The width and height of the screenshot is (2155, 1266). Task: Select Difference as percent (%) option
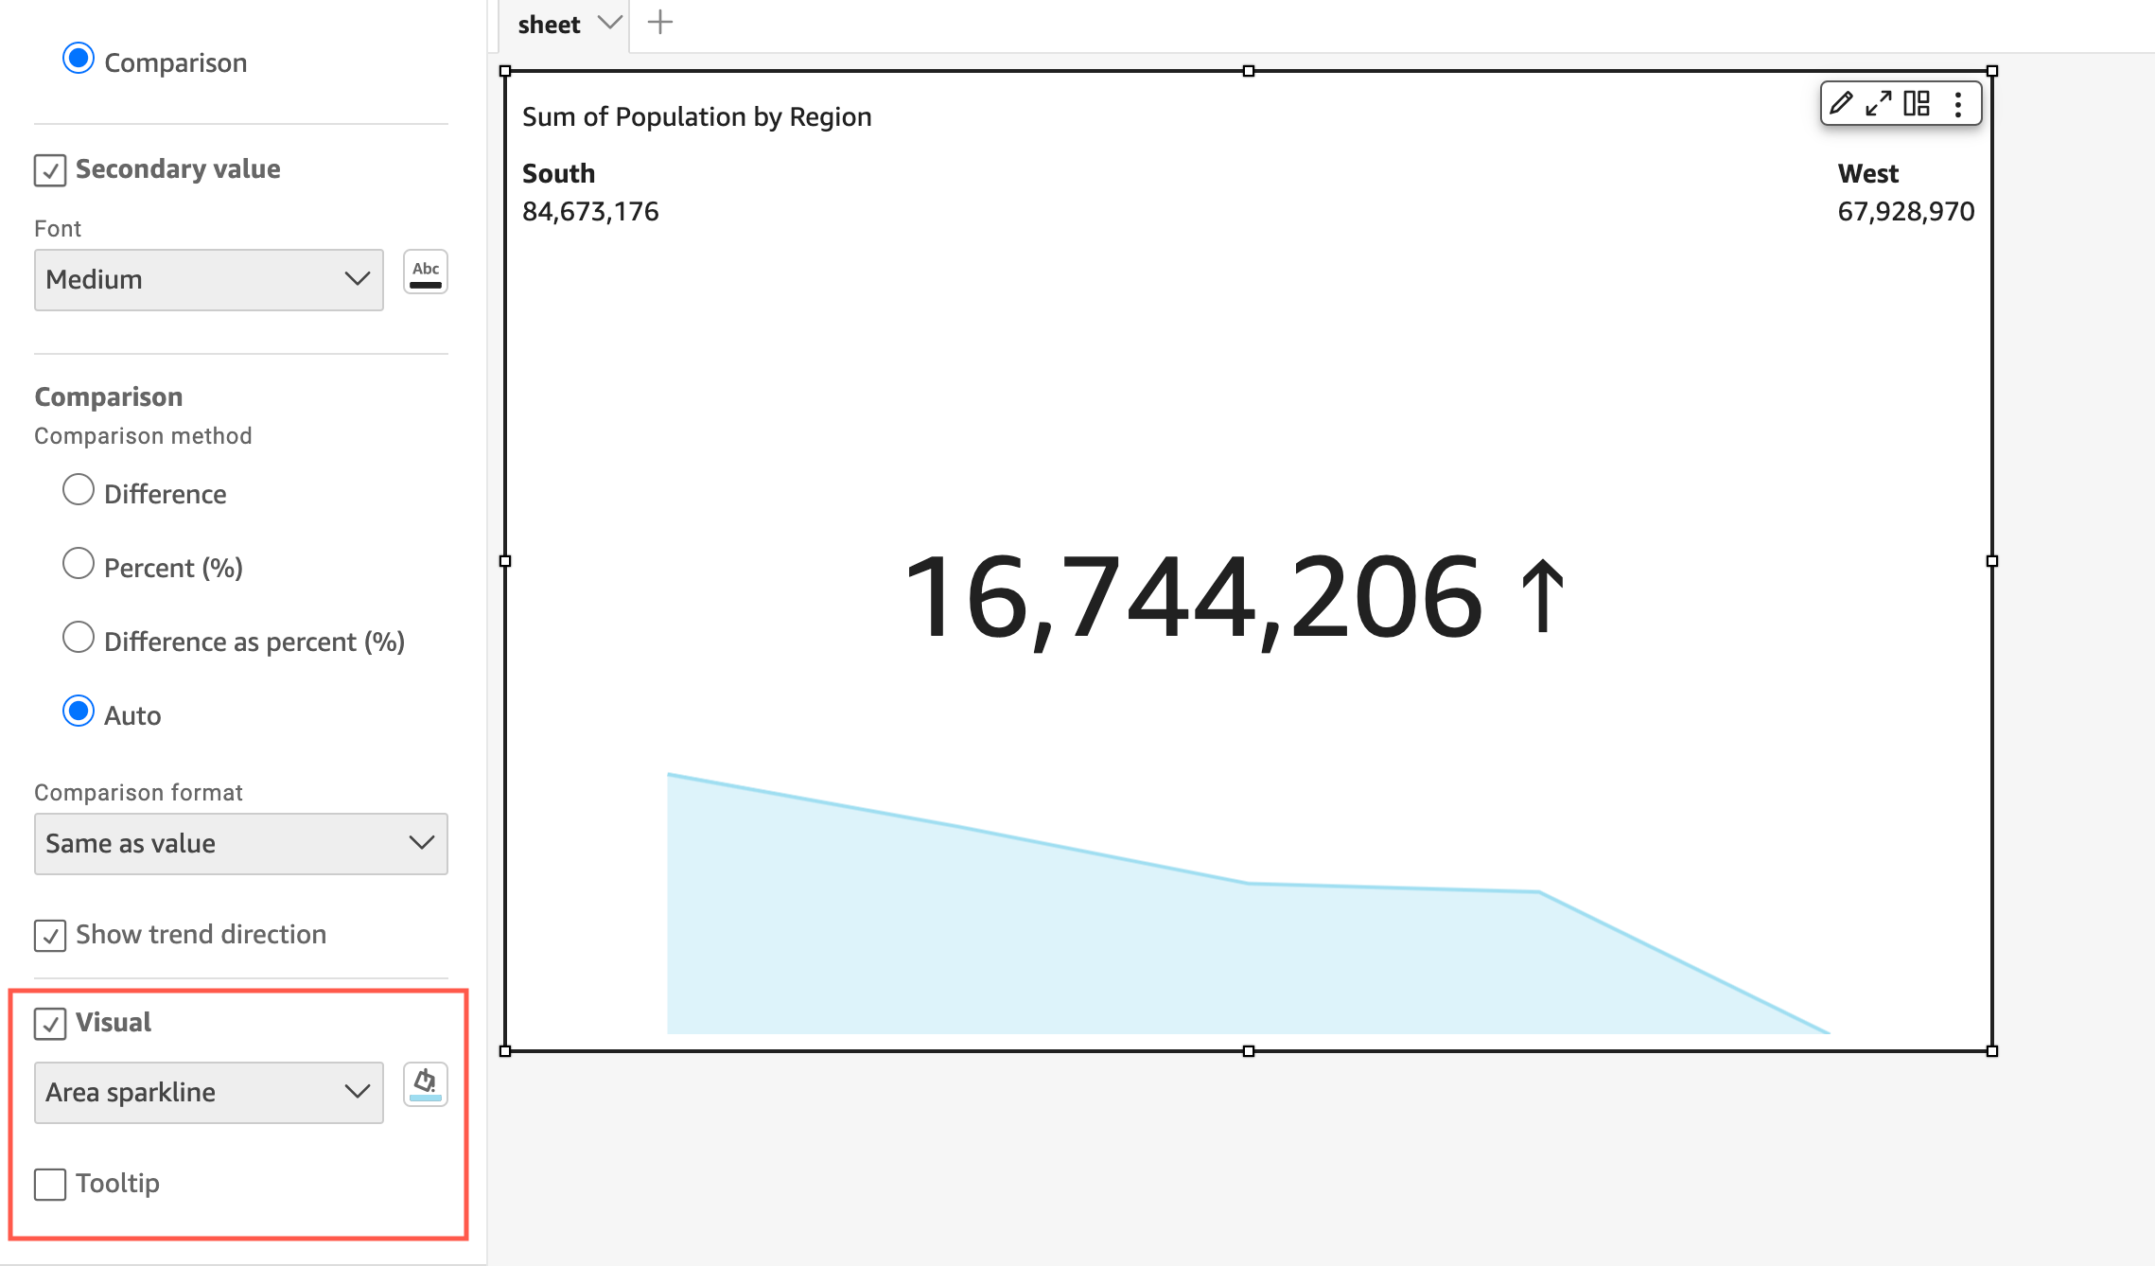coord(79,638)
